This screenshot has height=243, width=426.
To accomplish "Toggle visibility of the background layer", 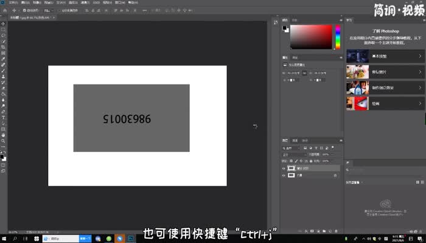I will coord(284,176).
